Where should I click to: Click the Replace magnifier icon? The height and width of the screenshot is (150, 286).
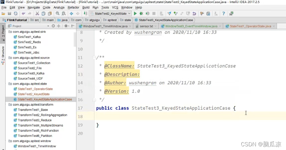tap(64, 14)
